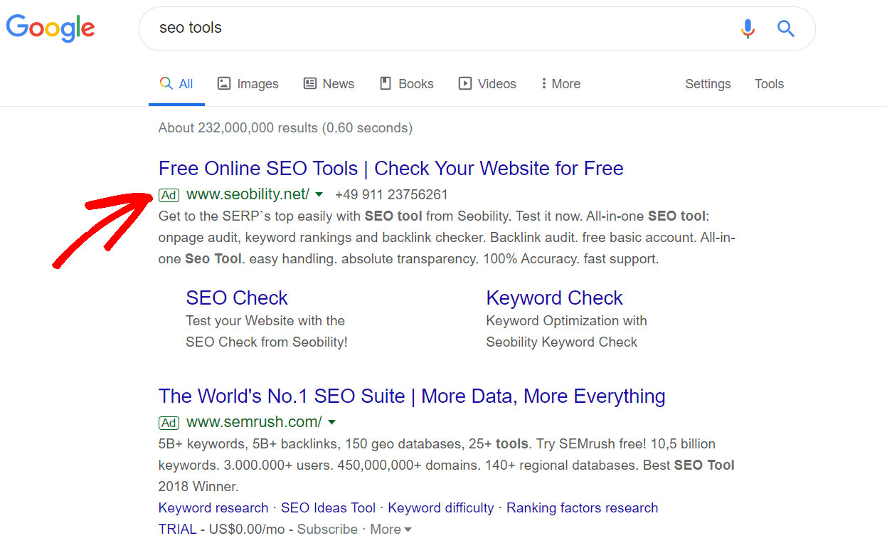
Task: Open the SEO Ideas Tool sitelink
Action: pyautogui.click(x=328, y=508)
